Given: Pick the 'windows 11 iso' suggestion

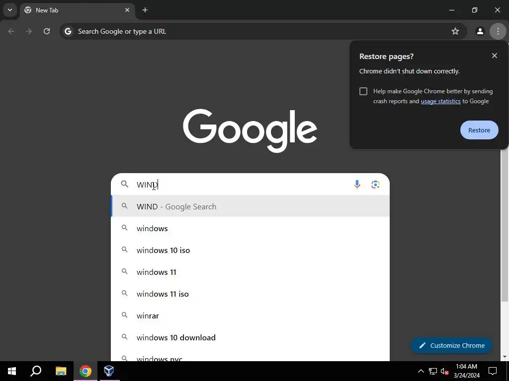Looking at the screenshot, I should point(251,294).
